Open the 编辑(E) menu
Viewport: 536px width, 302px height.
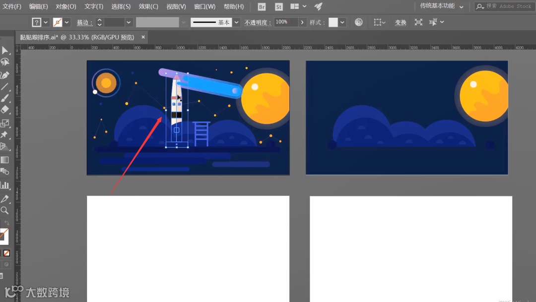tap(39, 6)
